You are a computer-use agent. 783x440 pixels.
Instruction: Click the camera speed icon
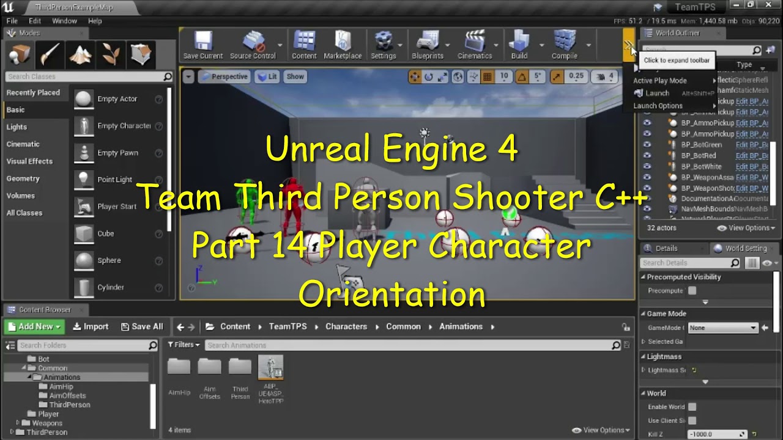click(x=602, y=76)
